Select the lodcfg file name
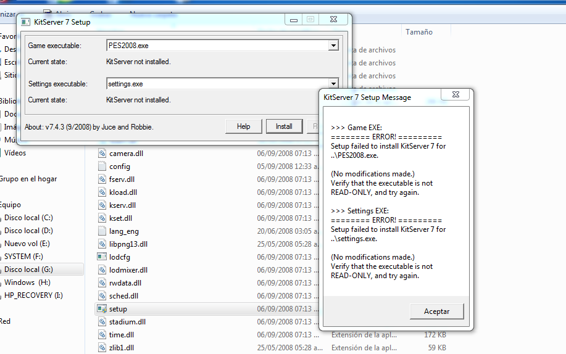Image resolution: width=566 pixels, height=354 pixels. coord(120,257)
